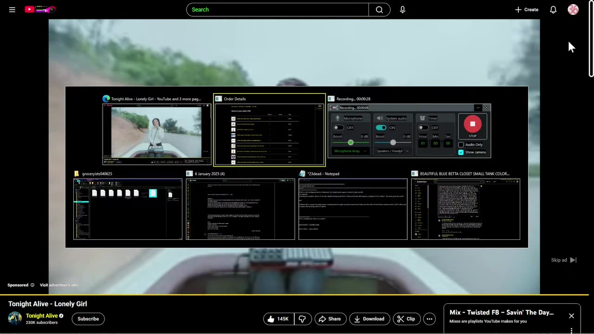Minimize the recorder window
The image size is (594, 334).
click(478, 108)
